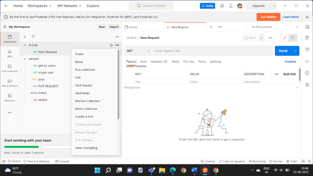Open the Environments sidebar section
Screen dimensions: 313x176
pyautogui.click(x=10, y=68)
